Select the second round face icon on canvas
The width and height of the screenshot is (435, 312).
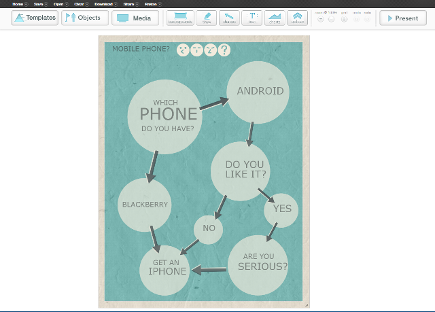coord(196,50)
